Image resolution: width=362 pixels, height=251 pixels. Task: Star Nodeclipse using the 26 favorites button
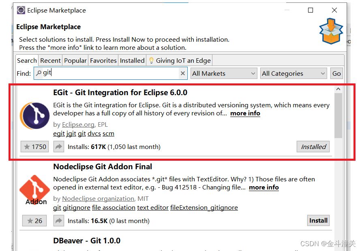tap(34, 221)
